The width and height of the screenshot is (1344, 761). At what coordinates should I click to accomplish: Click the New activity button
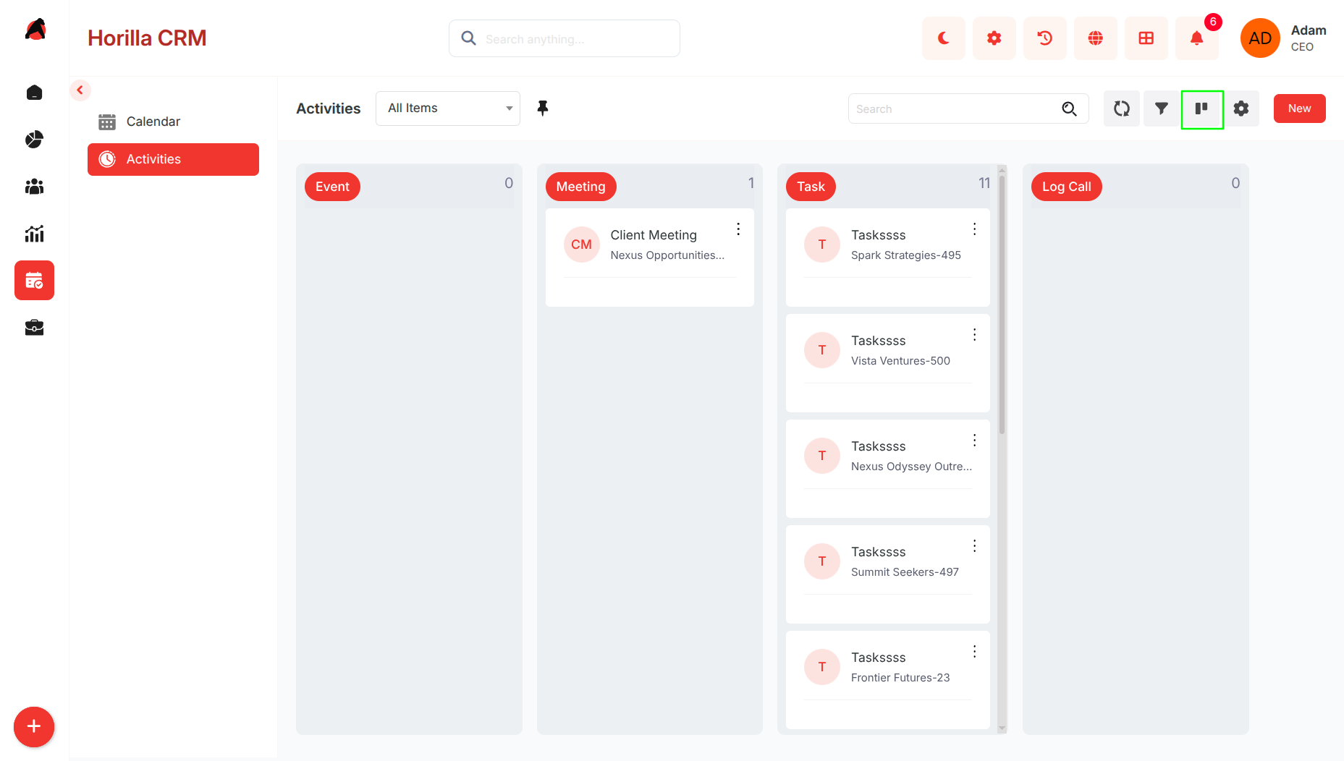click(1299, 109)
